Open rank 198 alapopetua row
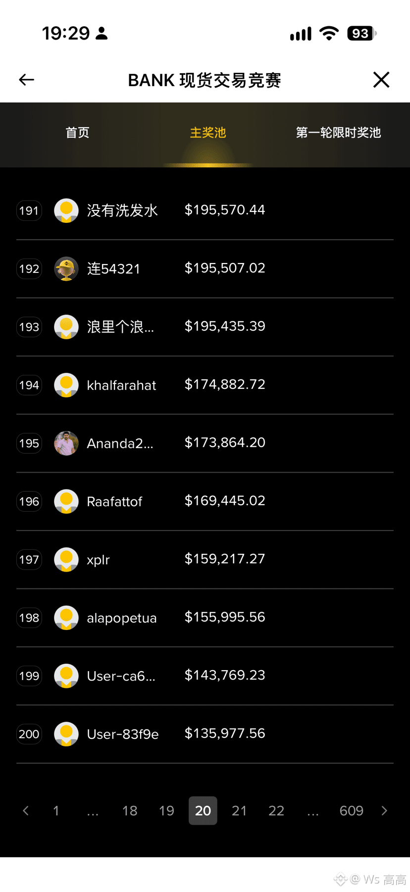The height and width of the screenshot is (892, 410). [x=205, y=618]
